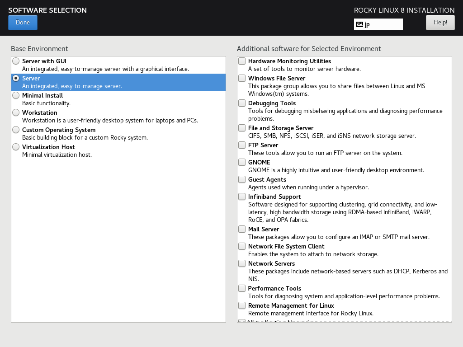The height and width of the screenshot is (347, 463).
Task: Enable Infiniband Support
Action: pyautogui.click(x=241, y=196)
